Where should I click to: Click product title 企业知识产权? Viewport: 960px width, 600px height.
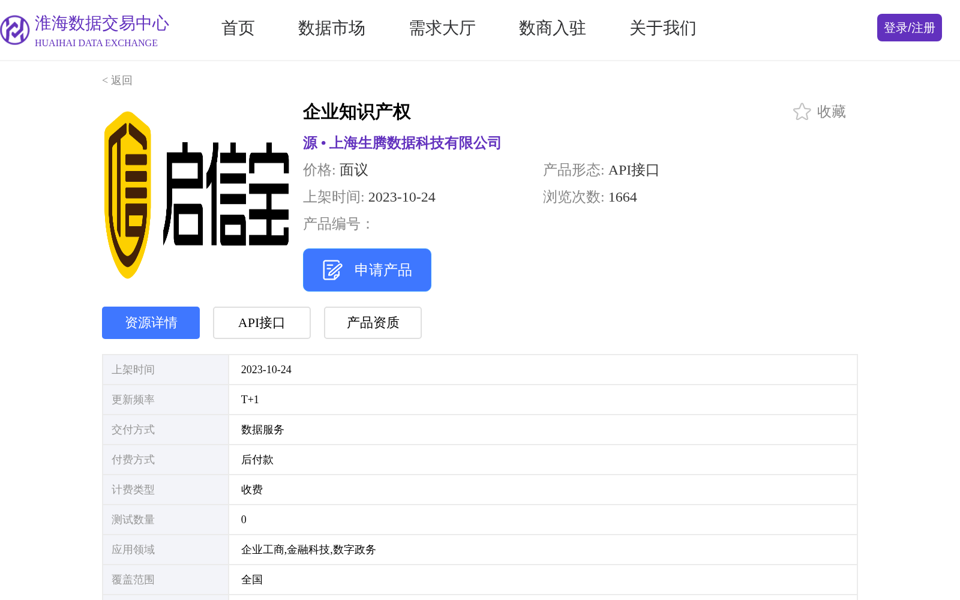coord(357,112)
